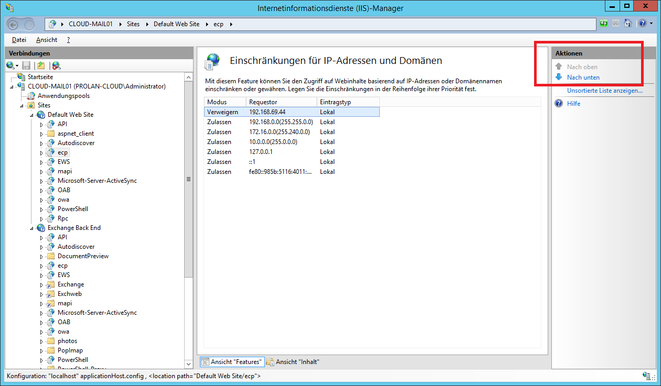
Task: Open the Ansicht menu
Action: point(47,40)
